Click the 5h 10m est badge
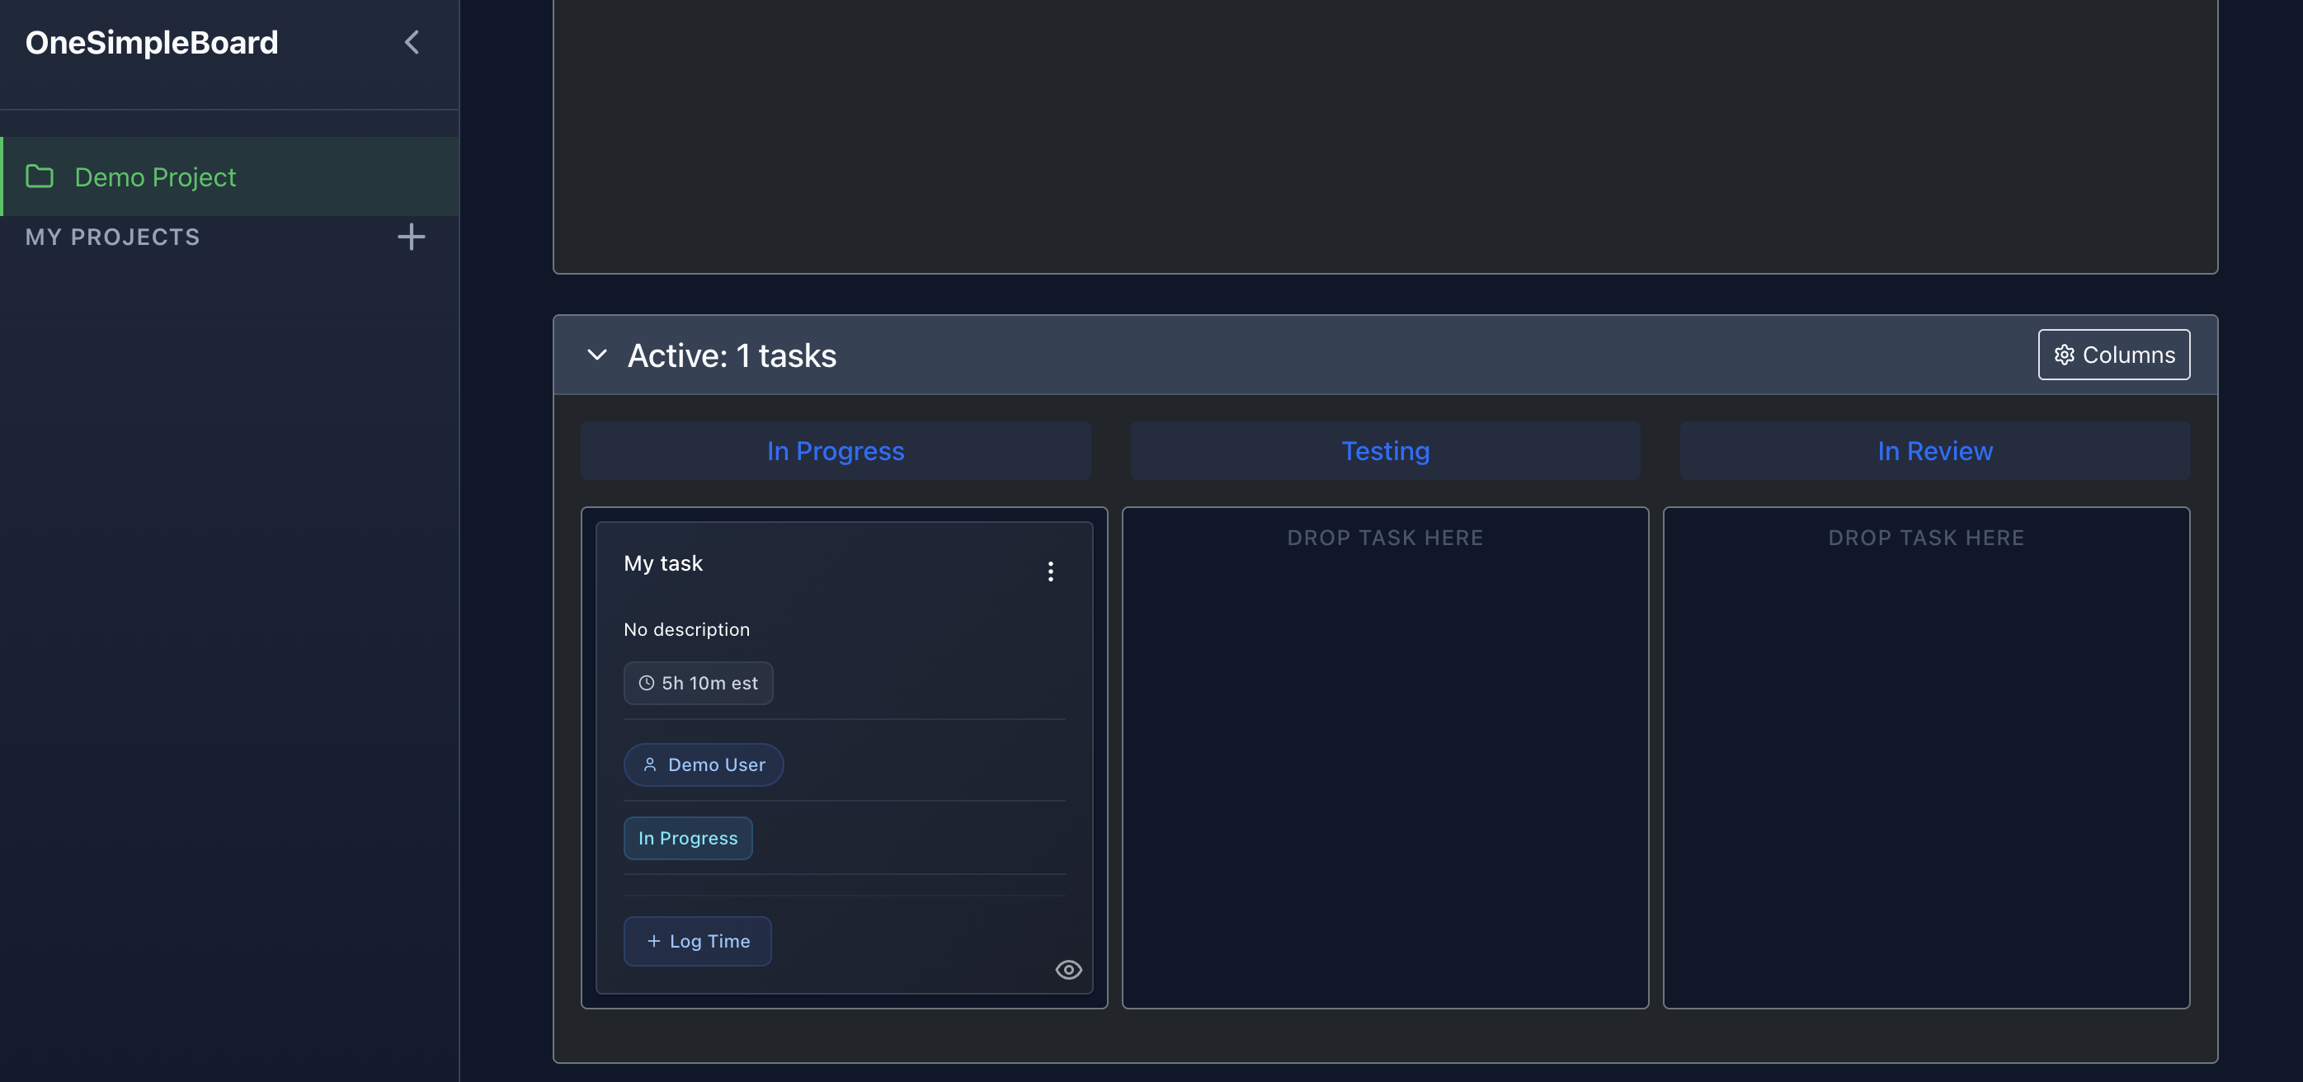2303x1082 pixels. (x=698, y=682)
